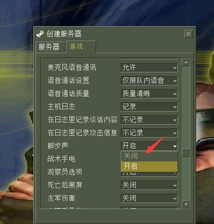Click scrollbar down arrow button
Screen dimensions: 214x224
pyautogui.click(x=186, y=204)
